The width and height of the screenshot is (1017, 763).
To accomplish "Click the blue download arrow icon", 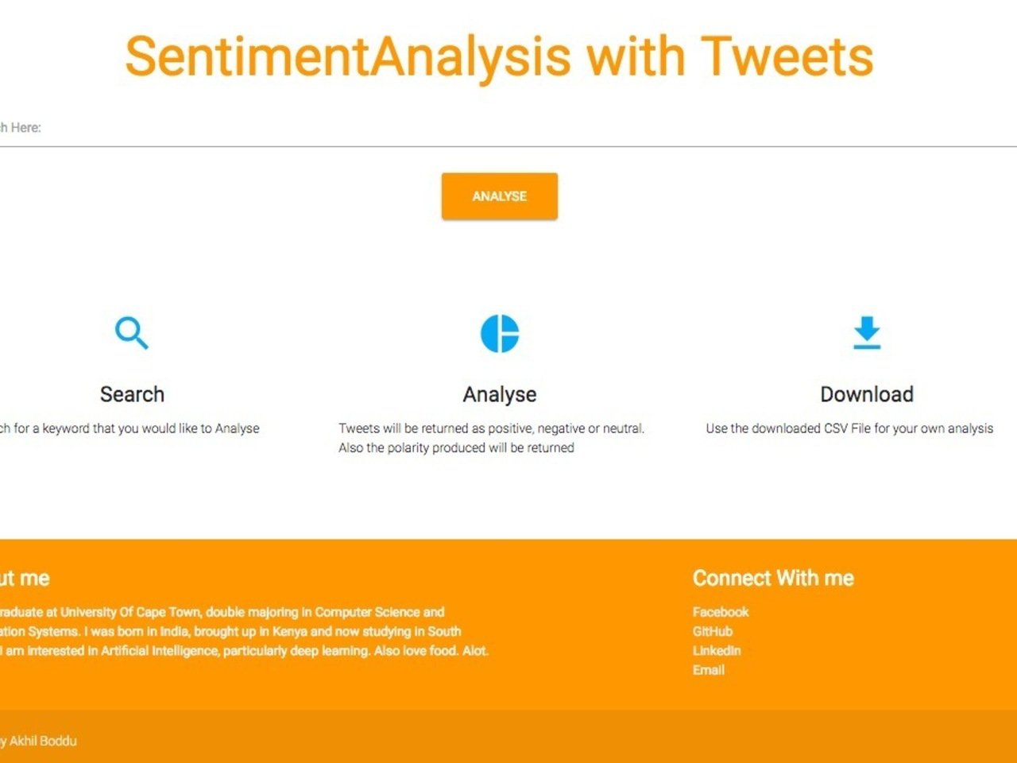I will point(867,333).
